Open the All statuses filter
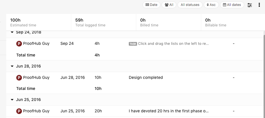Screen dimensions: 265x118 (x=190, y=5)
